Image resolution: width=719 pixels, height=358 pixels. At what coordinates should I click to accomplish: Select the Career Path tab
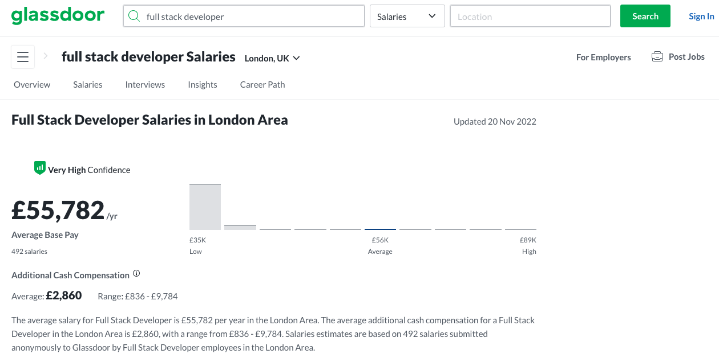[x=262, y=84]
